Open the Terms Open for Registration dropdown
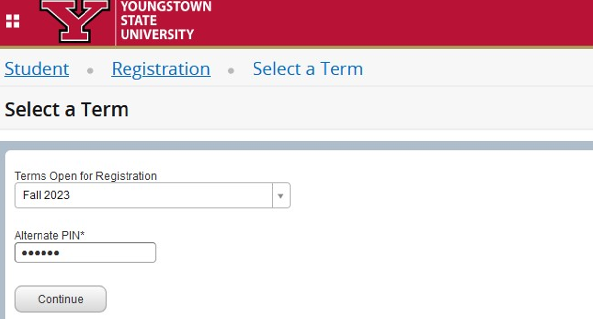The width and height of the screenshot is (593, 319). coord(148,196)
